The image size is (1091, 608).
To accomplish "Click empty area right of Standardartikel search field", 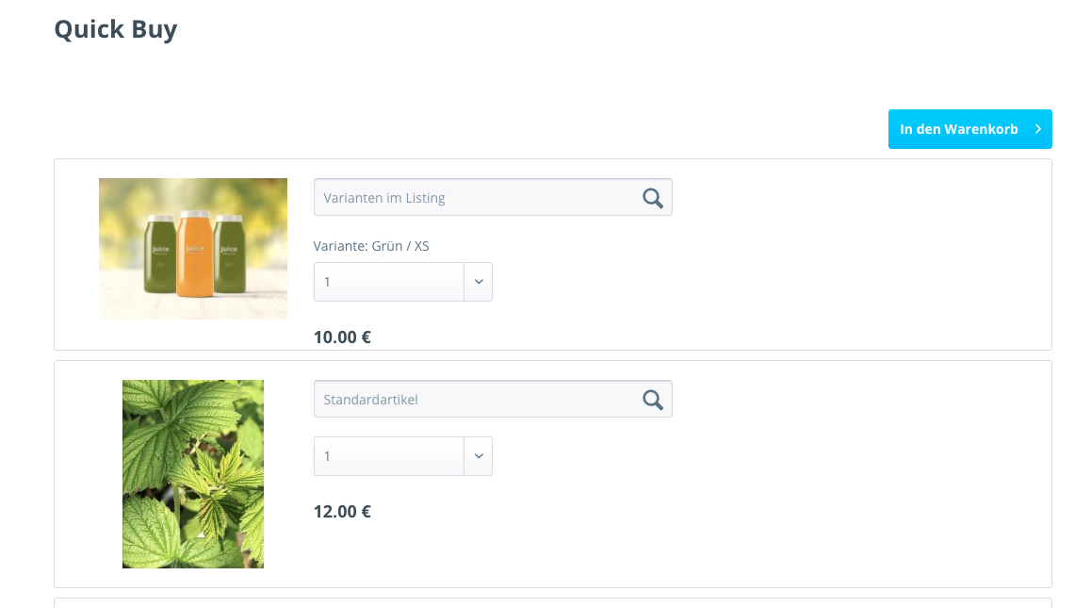I will tap(848, 400).
